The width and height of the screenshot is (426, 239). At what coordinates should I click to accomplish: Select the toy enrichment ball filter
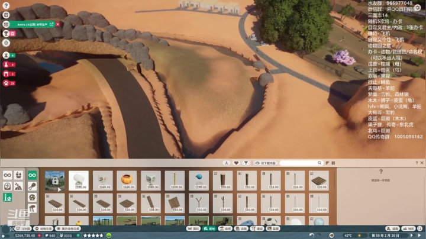[32, 198]
